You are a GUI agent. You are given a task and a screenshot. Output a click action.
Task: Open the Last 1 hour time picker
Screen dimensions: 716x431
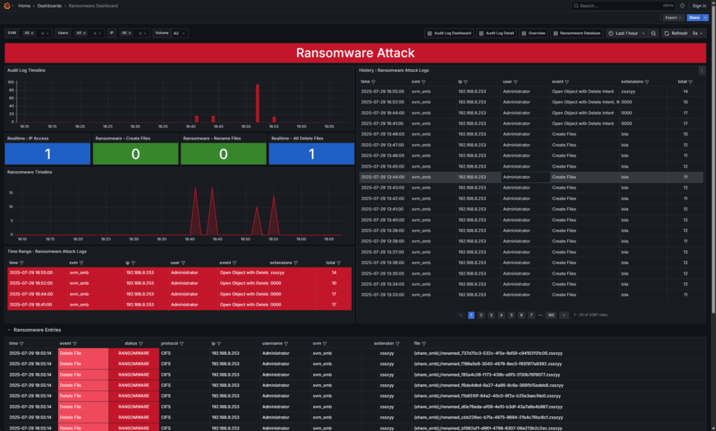click(x=626, y=34)
